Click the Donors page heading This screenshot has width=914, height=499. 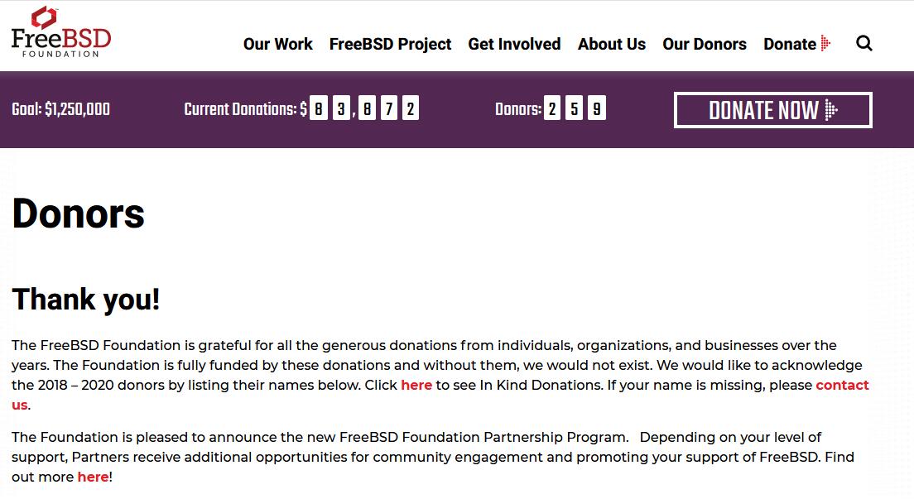tap(78, 214)
